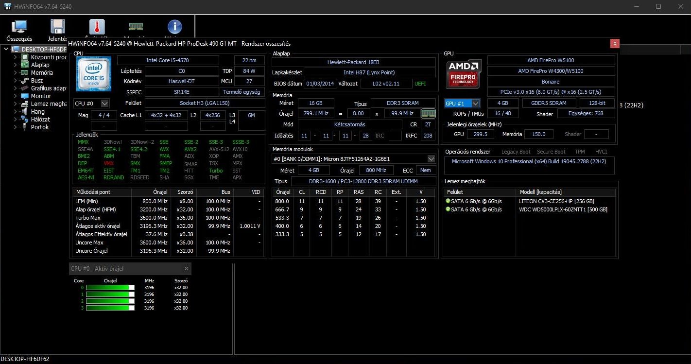The width and height of the screenshot is (691, 364).
Task: Close the CPU #0 Aktív órajel panel
Action: pyautogui.click(x=186, y=268)
